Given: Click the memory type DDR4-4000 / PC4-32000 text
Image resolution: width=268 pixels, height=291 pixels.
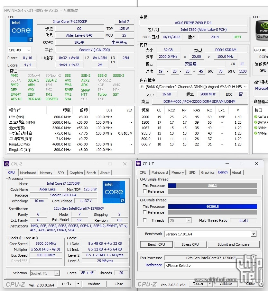Looking at the screenshot, I should [199, 101].
